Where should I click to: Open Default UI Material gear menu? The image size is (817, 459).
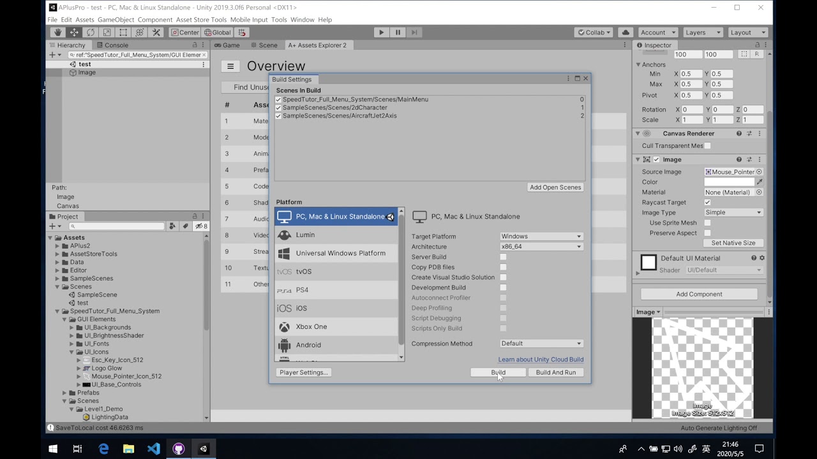761,258
